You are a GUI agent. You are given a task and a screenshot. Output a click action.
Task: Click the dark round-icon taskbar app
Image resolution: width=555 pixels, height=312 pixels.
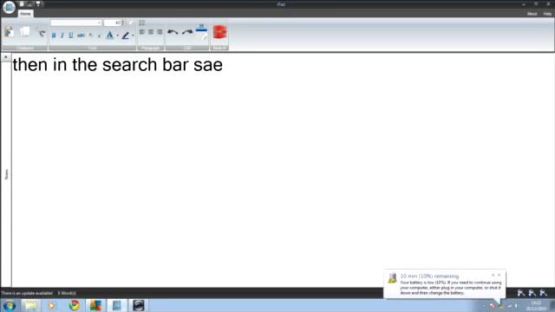coord(139,305)
